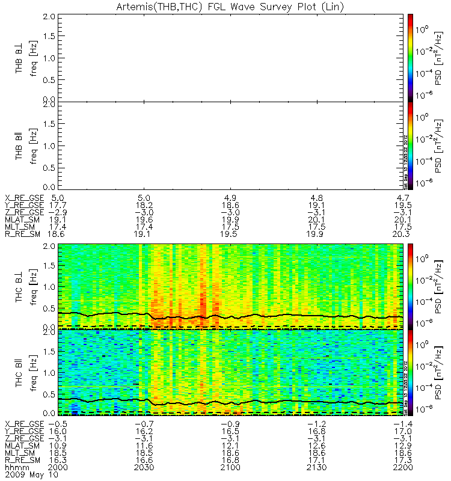Click Z_RE_GSE label in the lower THC table

pos(25,438)
